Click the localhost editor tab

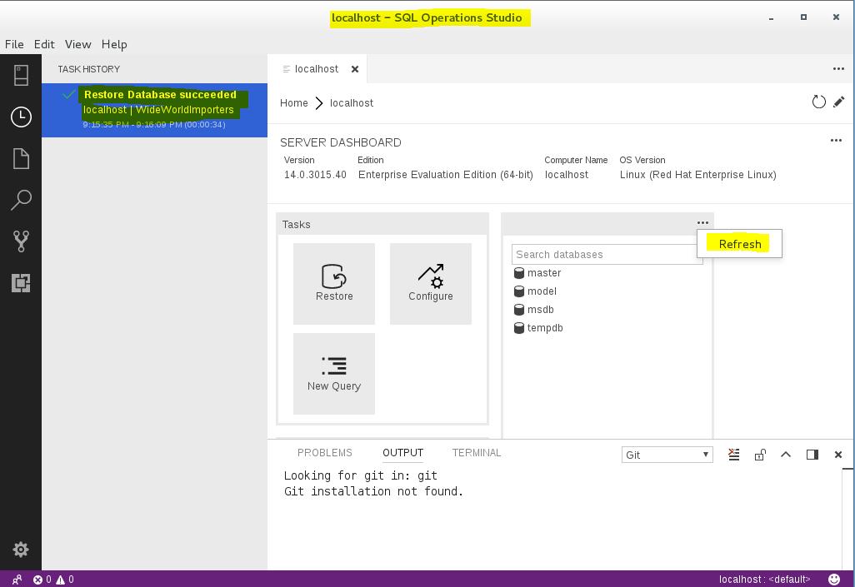click(317, 69)
